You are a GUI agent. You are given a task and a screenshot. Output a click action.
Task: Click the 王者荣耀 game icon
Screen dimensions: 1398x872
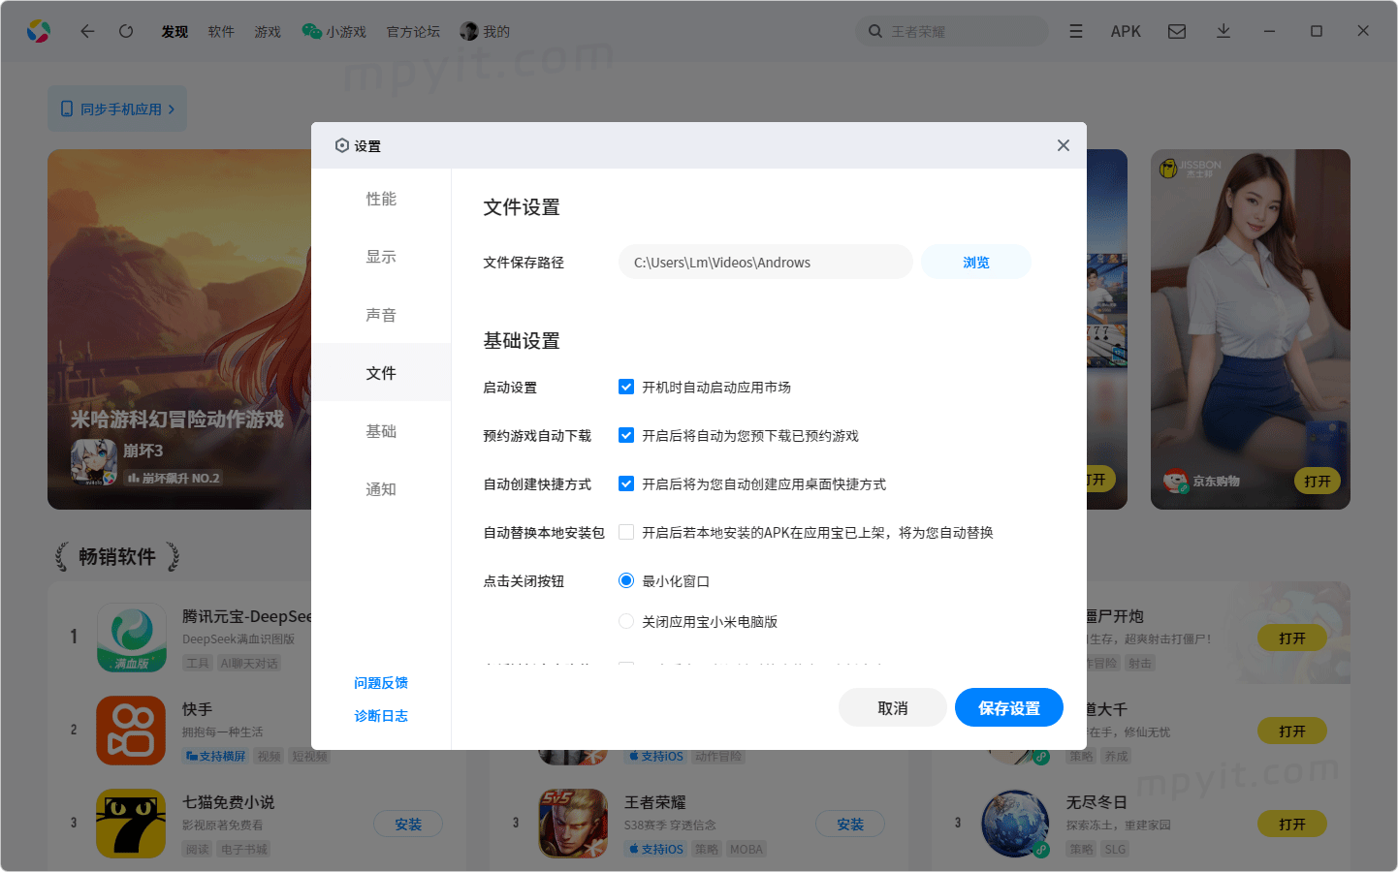(573, 824)
